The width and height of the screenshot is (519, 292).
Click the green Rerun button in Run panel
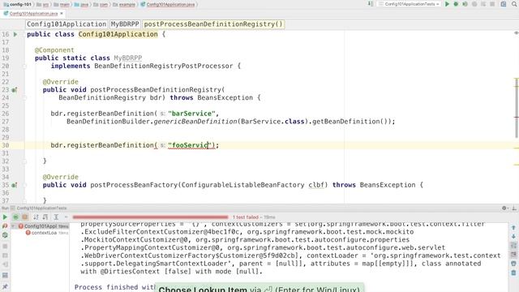pos(5,217)
